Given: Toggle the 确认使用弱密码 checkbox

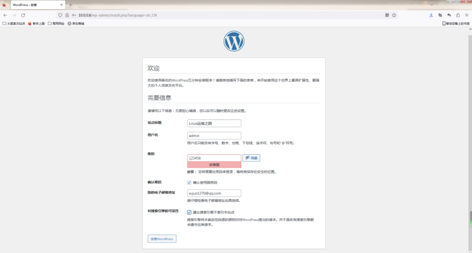Looking at the screenshot, I should coord(189,182).
